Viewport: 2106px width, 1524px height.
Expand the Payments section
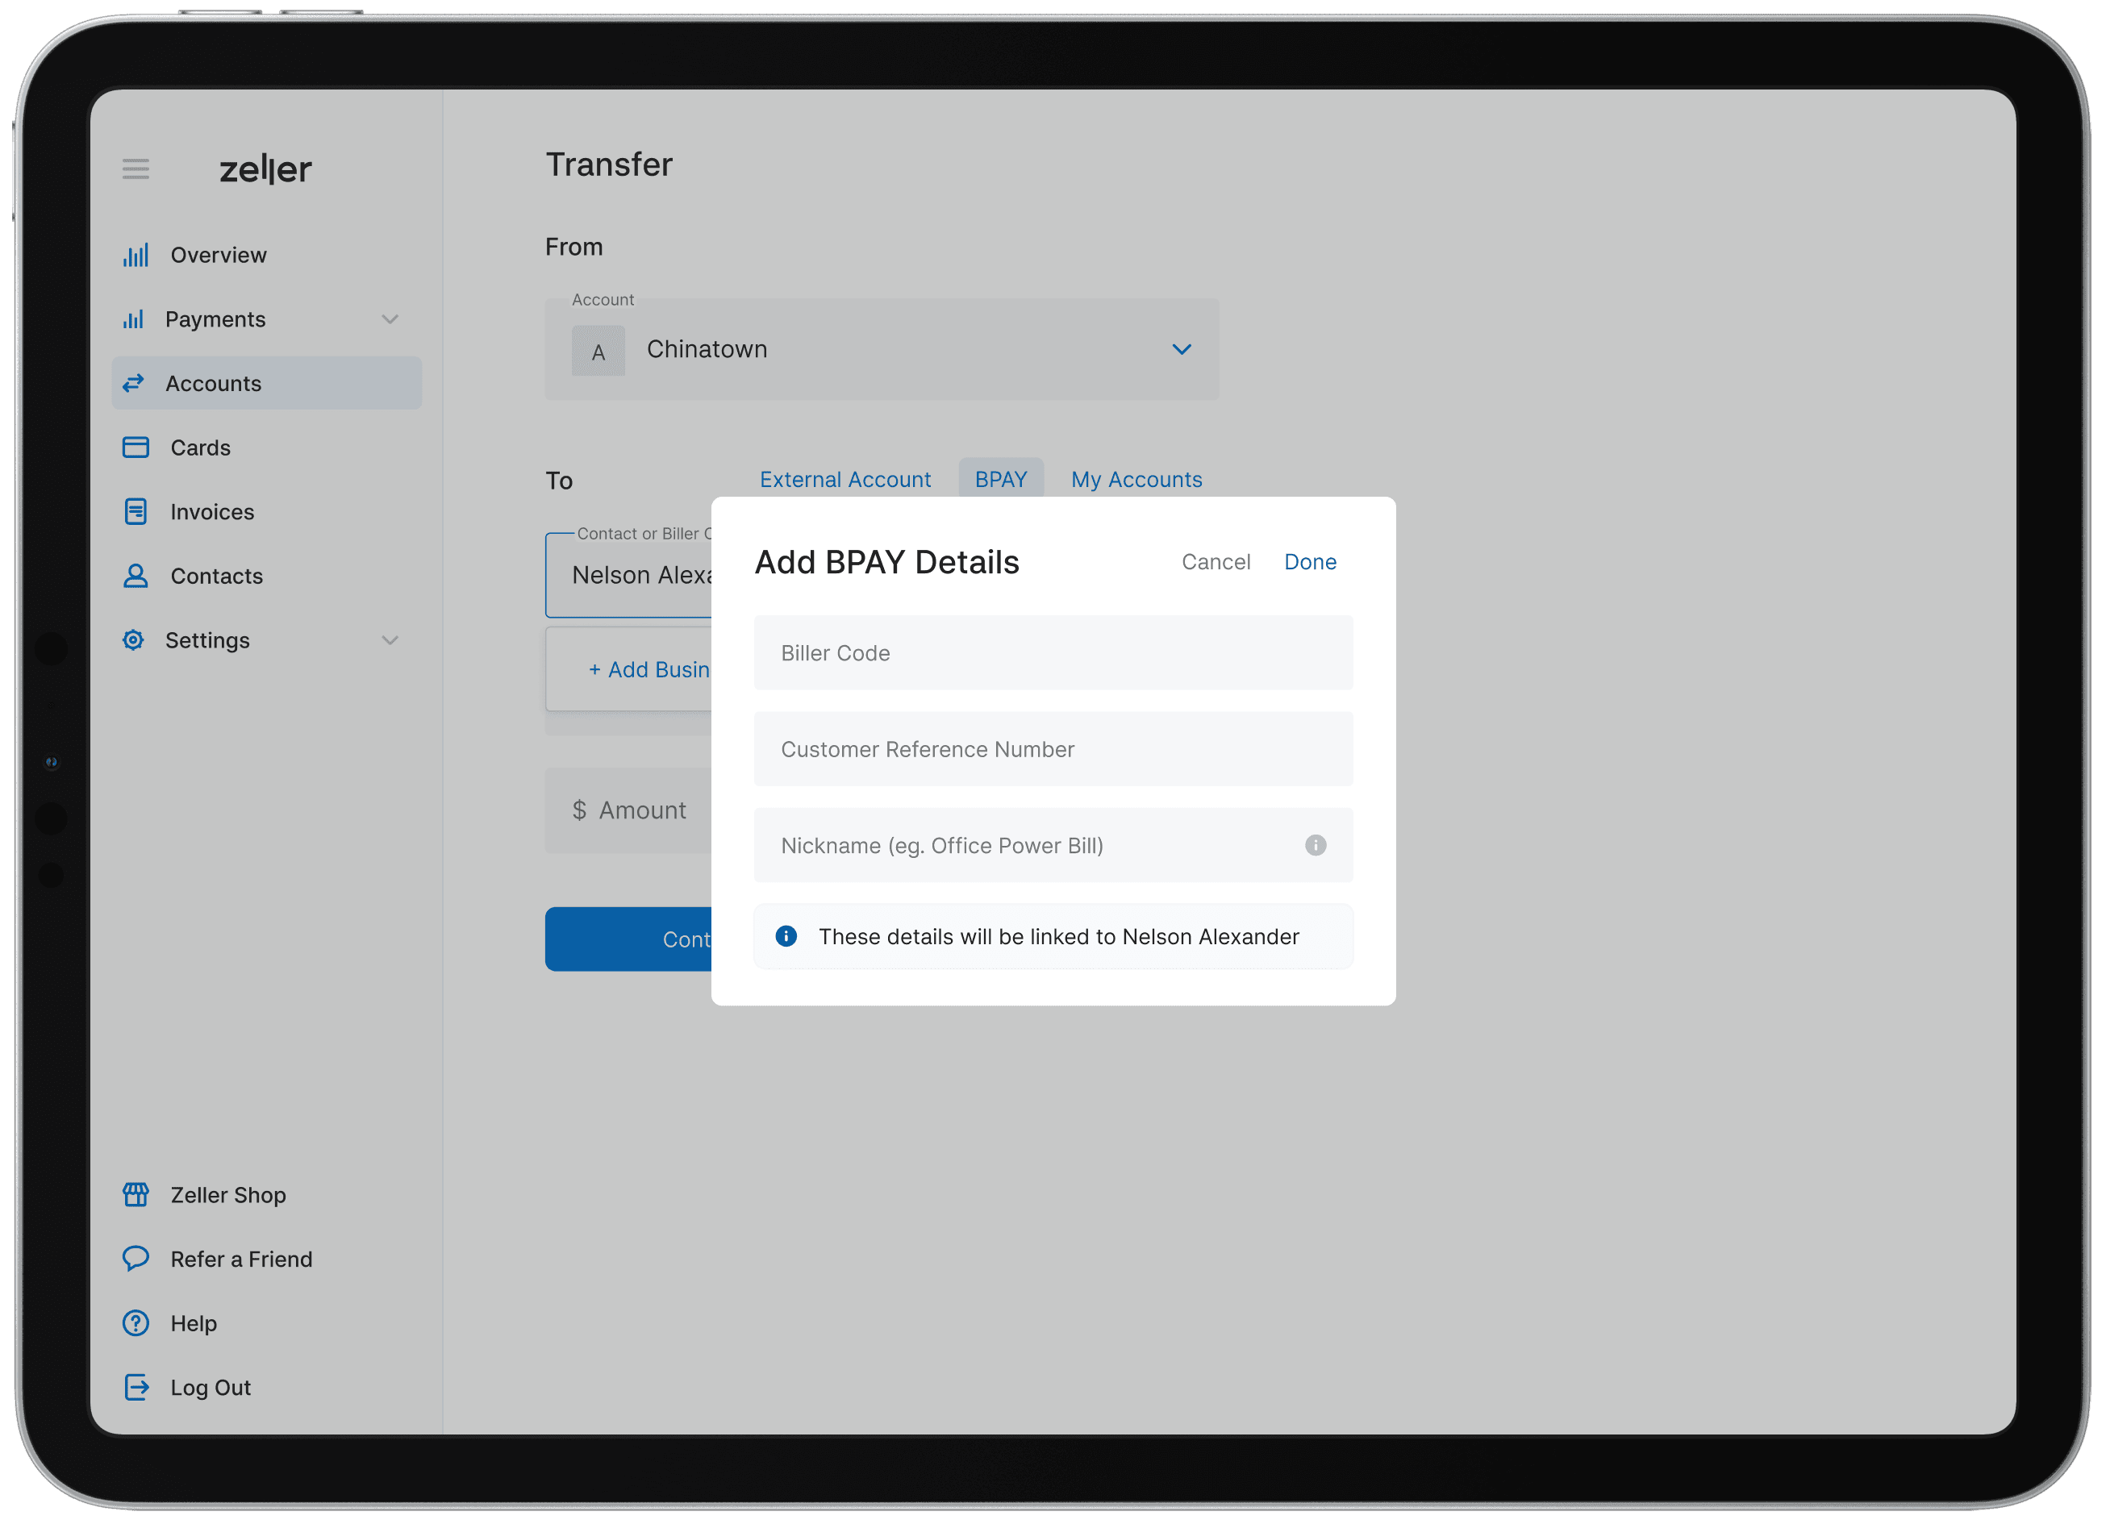pos(390,319)
